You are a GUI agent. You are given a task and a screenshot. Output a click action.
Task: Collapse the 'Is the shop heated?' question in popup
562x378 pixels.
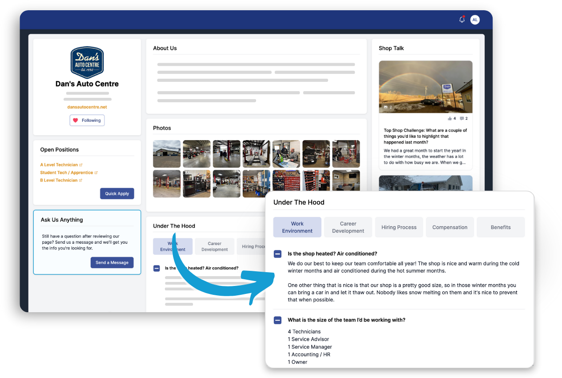pyautogui.click(x=277, y=254)
